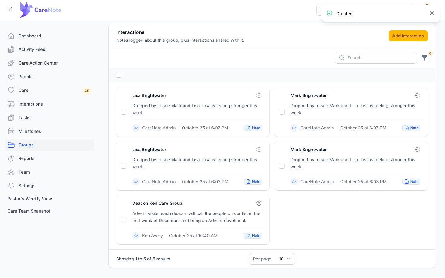Open gear settings on Lisa Brightwater 6:07 PM card
Viewport: 445px width, 278px height.
pyautogui.click(x=259, y=95)
